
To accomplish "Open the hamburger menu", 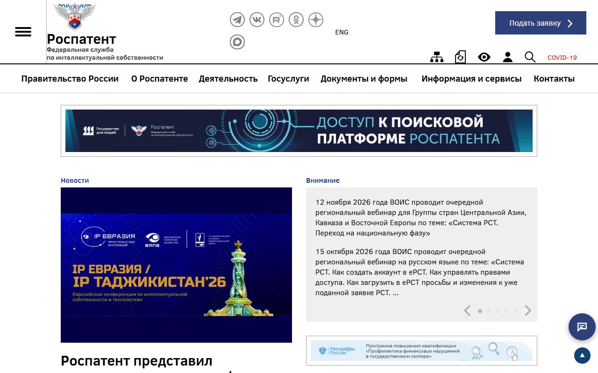I will pyautogui.click(x=23, y=32).
